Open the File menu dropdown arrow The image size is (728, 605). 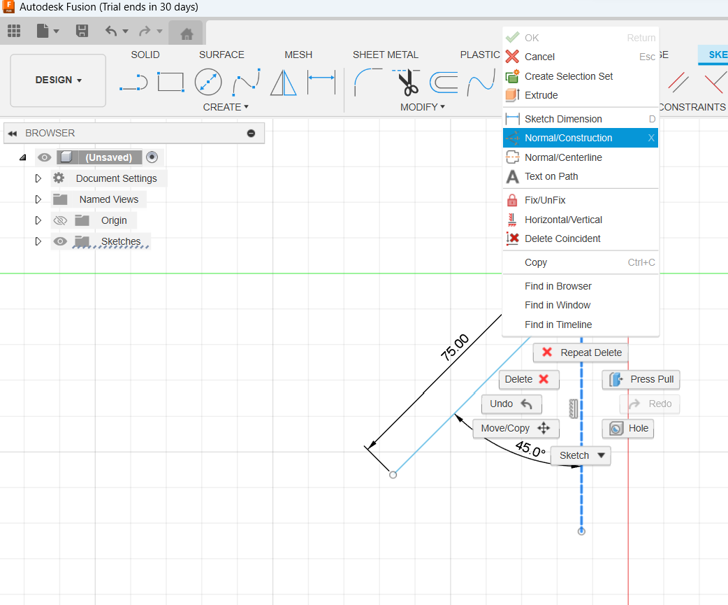point(57,31)
